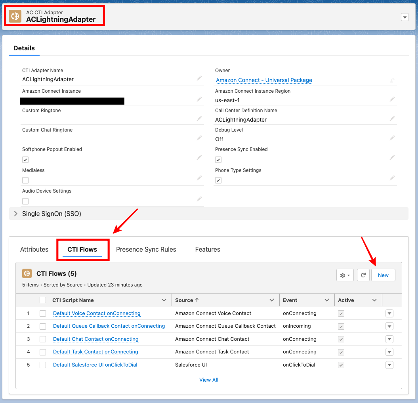Open the Features tab

(208, 250)
